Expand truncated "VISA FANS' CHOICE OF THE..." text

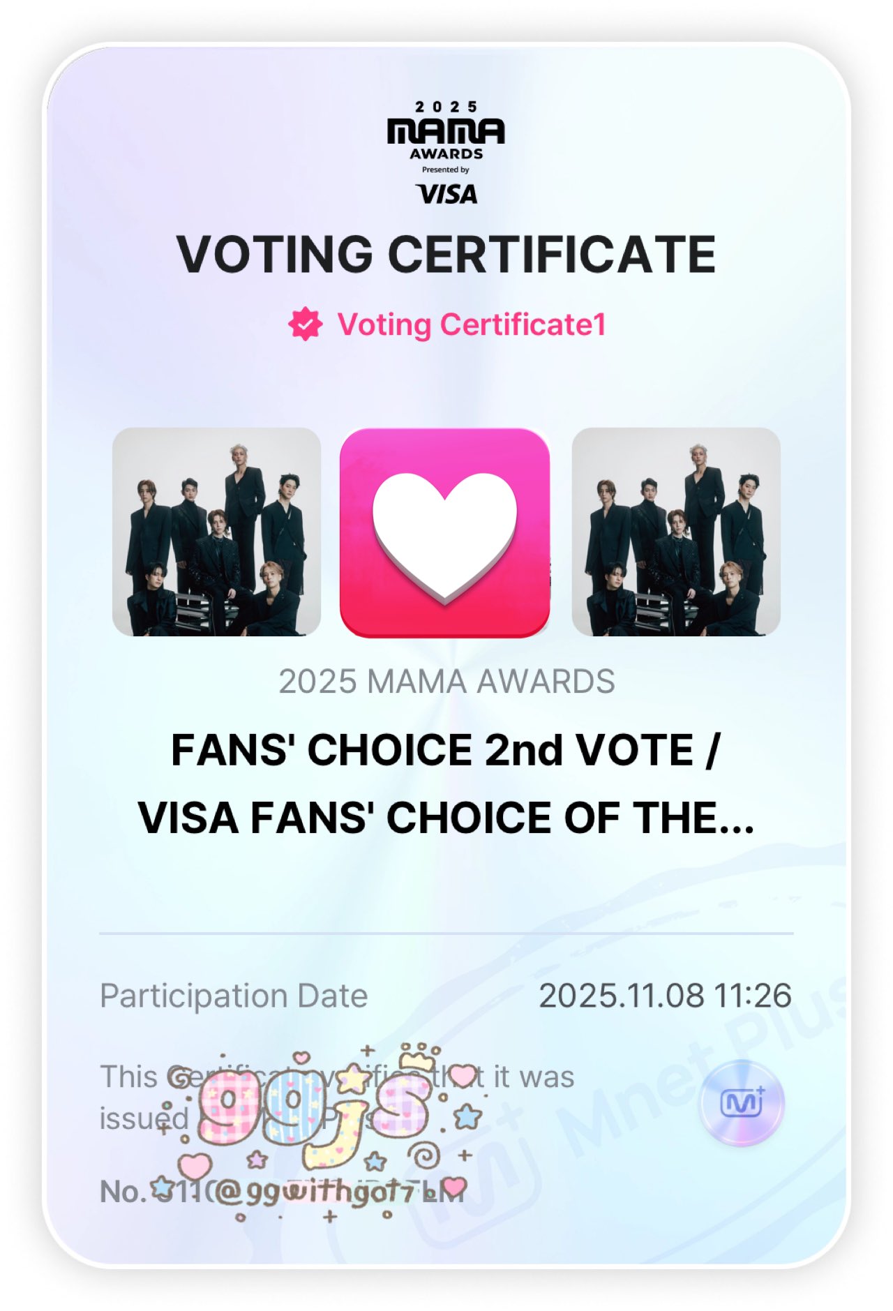(446, 818)
